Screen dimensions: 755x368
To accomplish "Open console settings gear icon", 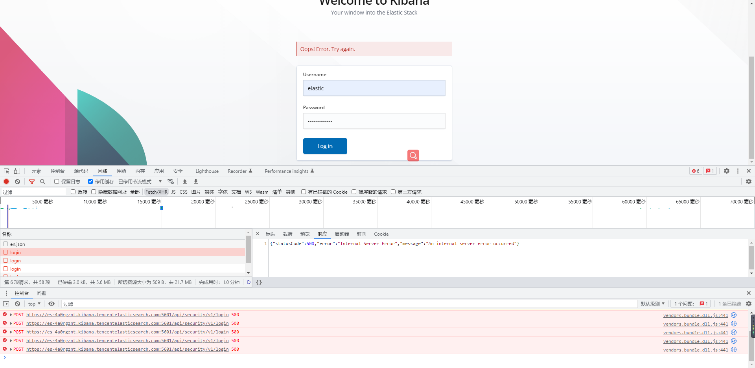I will point(749,304).
